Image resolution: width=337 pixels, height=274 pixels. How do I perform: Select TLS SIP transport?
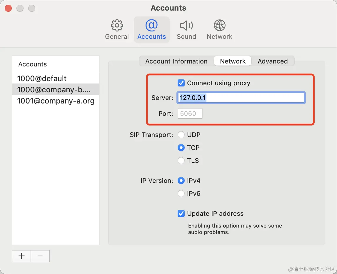coord(181,161)
